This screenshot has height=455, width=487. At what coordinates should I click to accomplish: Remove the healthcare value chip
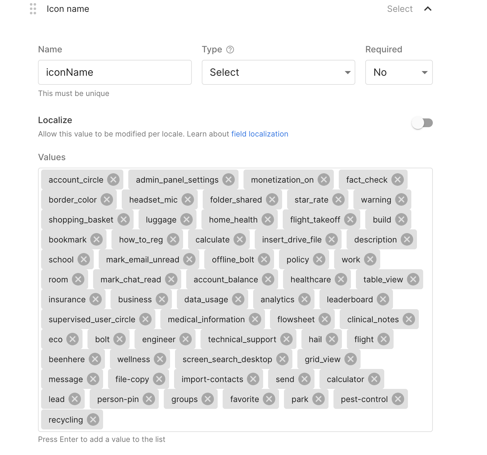(x=341, y=279)
